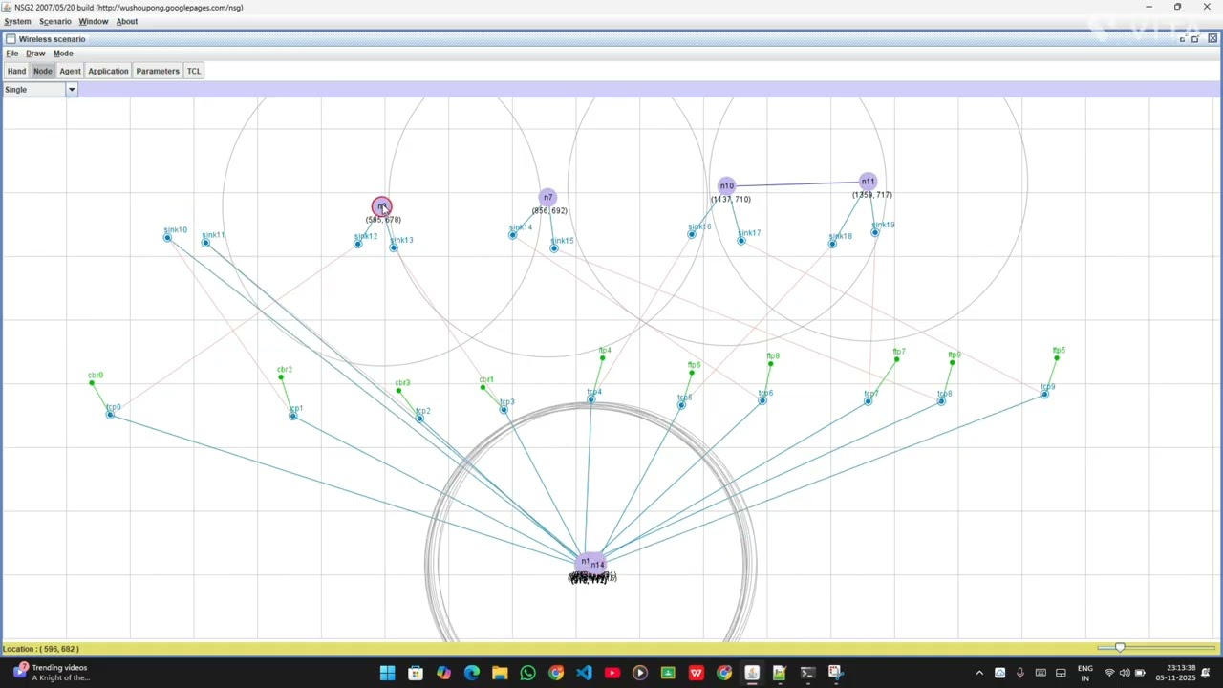
Task: Select the sink15 agent circle
Action: (553, 248)
